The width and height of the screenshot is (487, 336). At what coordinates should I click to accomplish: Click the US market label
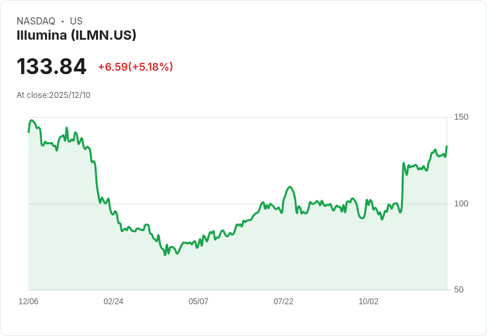[76, 21]
